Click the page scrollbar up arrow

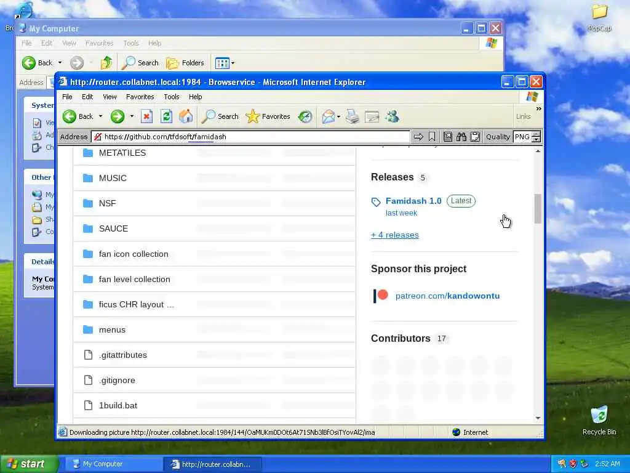pos(538,152)
